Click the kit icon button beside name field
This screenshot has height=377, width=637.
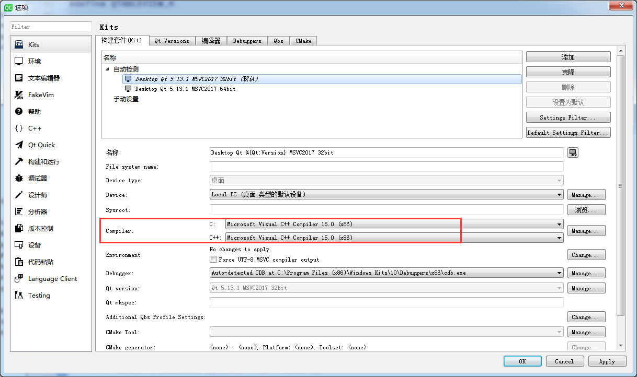click(573, 152)
